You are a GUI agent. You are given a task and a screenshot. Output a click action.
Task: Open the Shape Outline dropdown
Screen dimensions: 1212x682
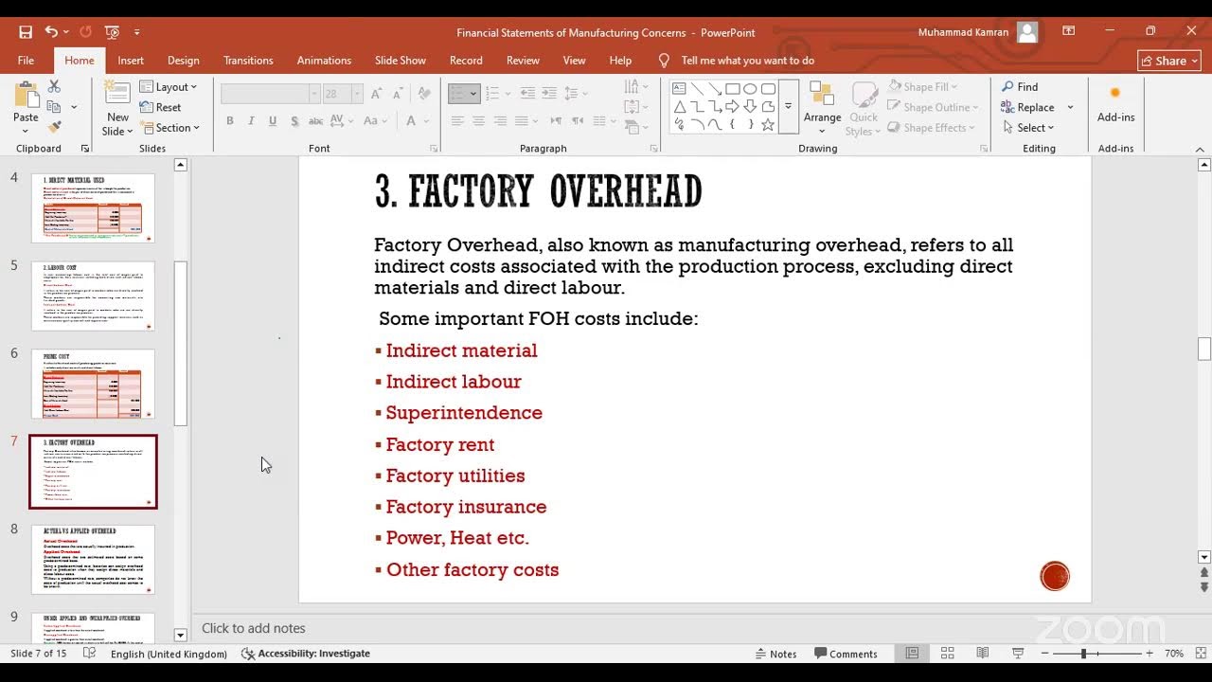tap(933, 107)
